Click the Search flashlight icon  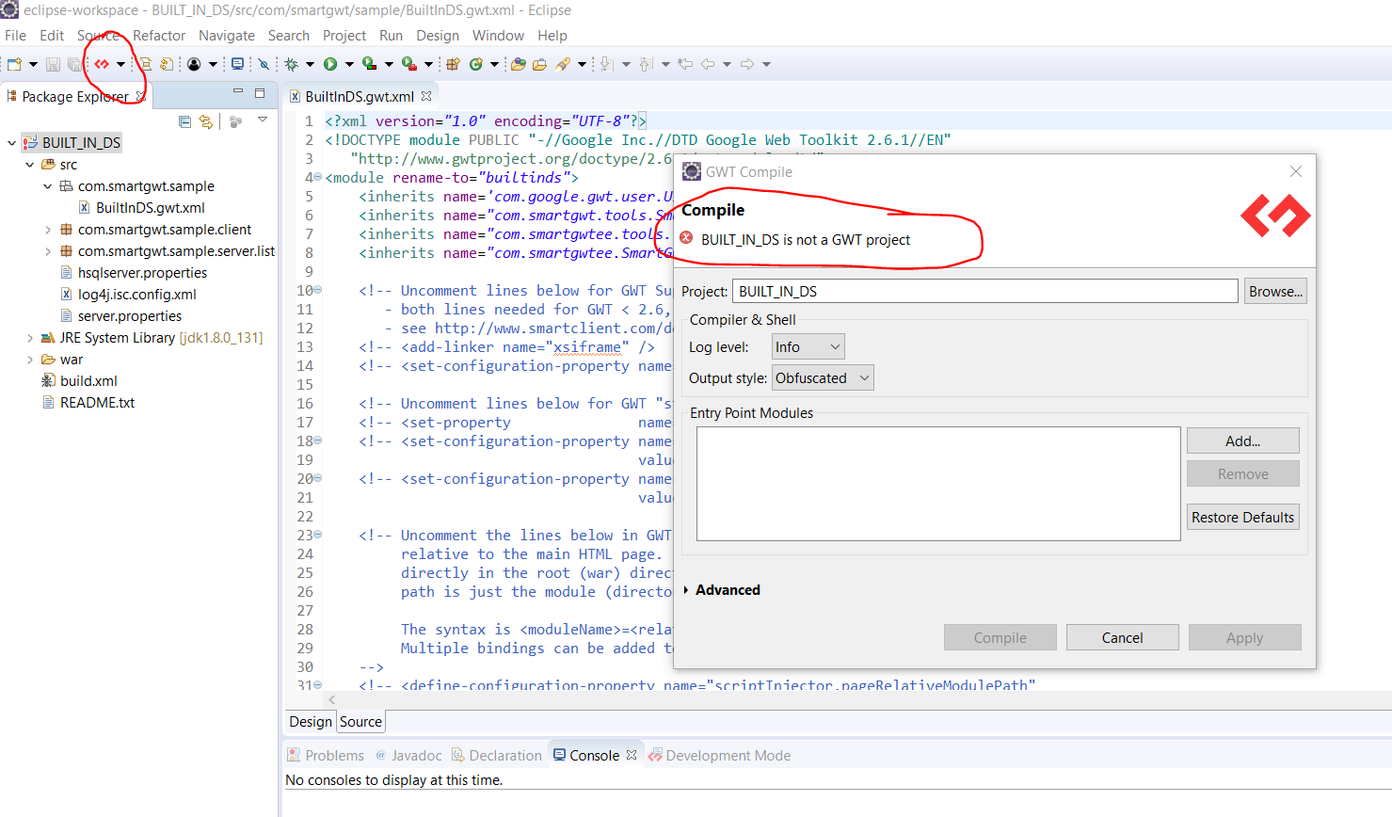(563, 64)
